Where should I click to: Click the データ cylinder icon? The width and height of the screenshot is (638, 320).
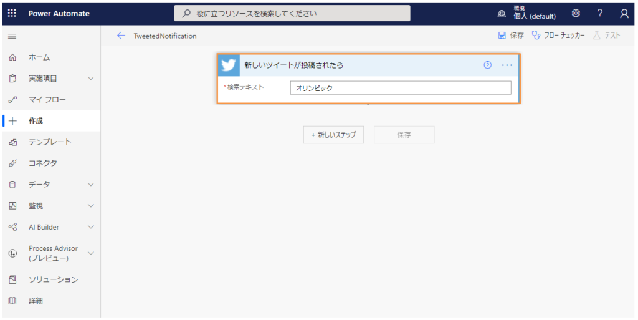coord(12,185)
